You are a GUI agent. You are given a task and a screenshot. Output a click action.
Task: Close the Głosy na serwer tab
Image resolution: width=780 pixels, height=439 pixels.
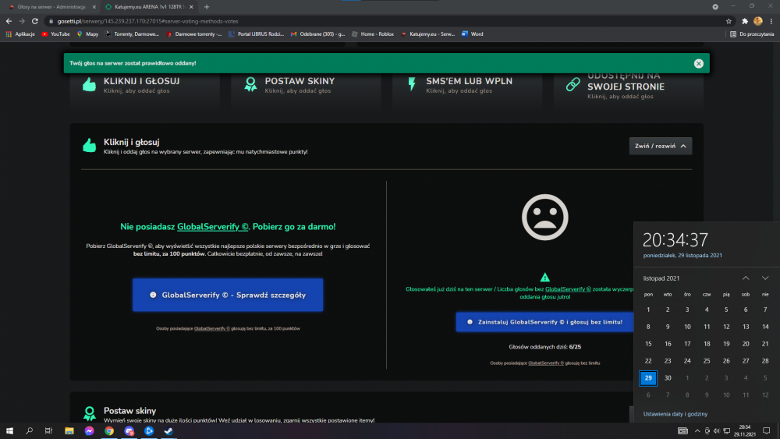(x=94, y=7)
